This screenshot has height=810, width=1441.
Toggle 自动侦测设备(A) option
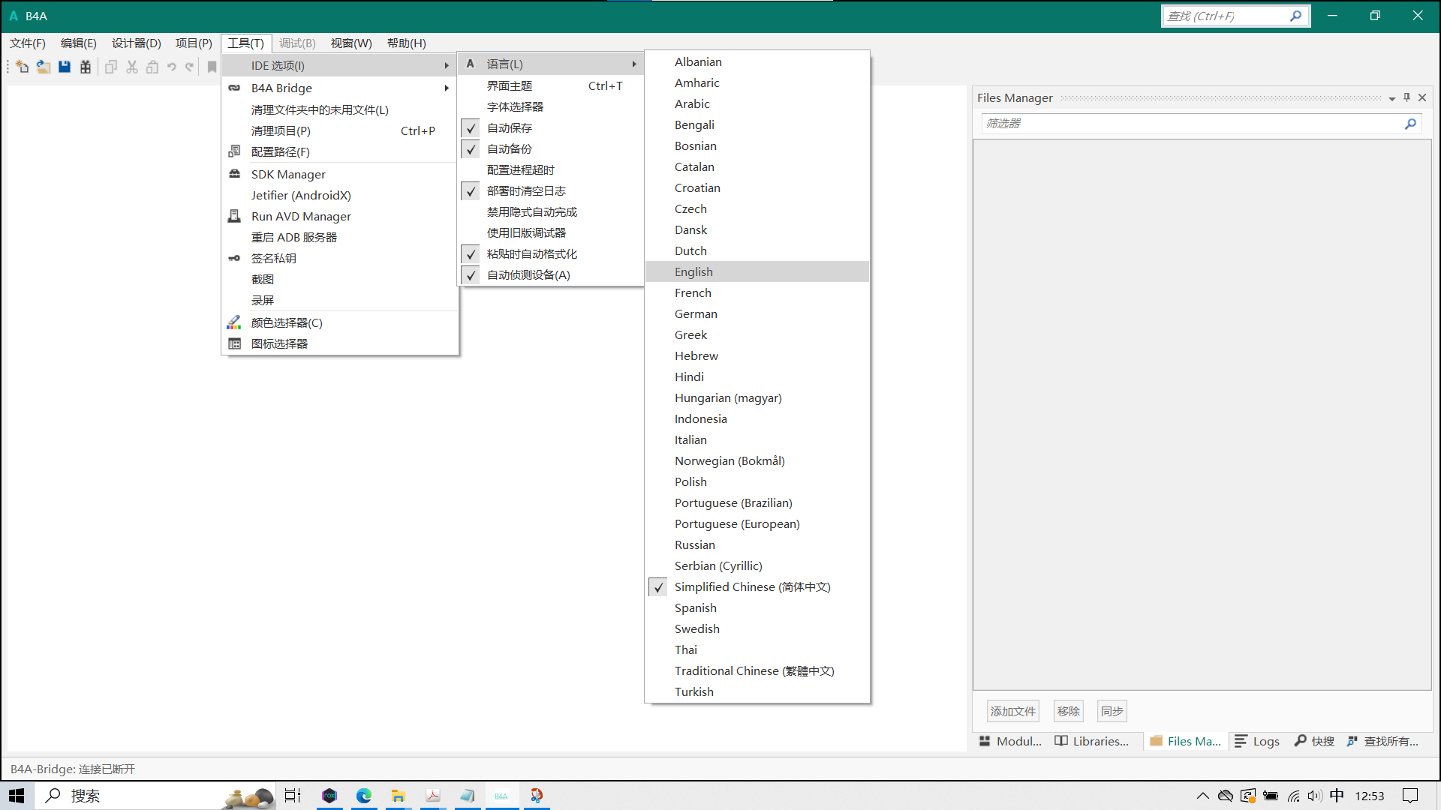click(x=551, y=275)
